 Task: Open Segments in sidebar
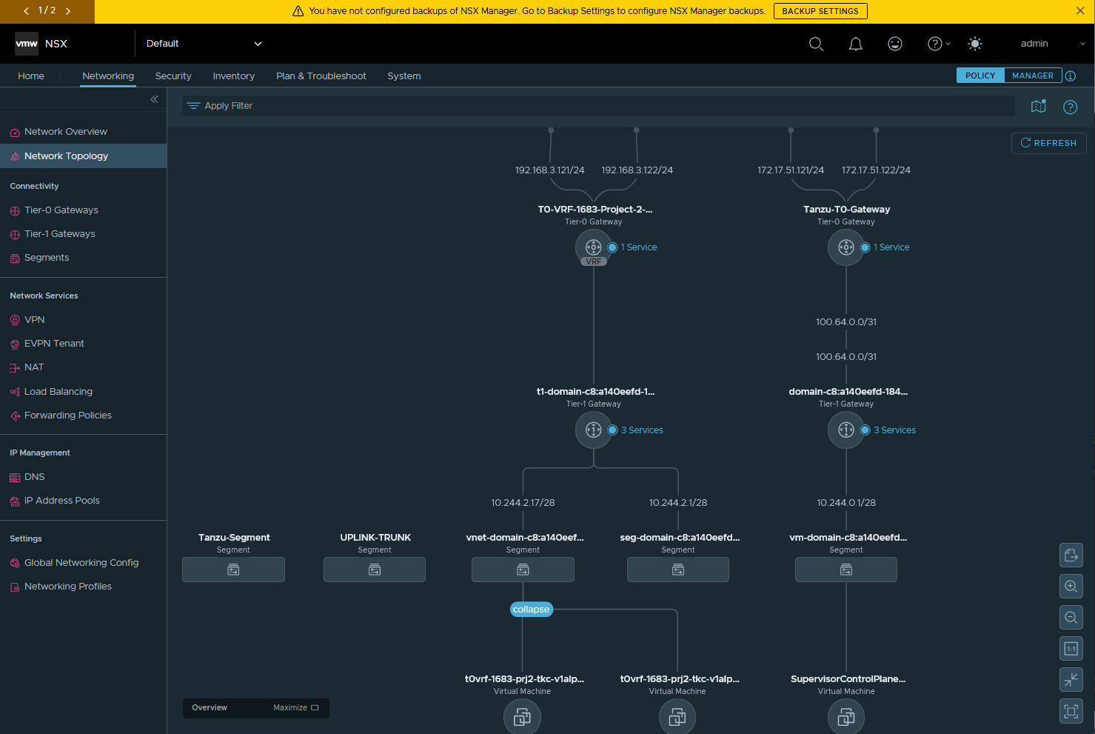(x=47, y=258)
